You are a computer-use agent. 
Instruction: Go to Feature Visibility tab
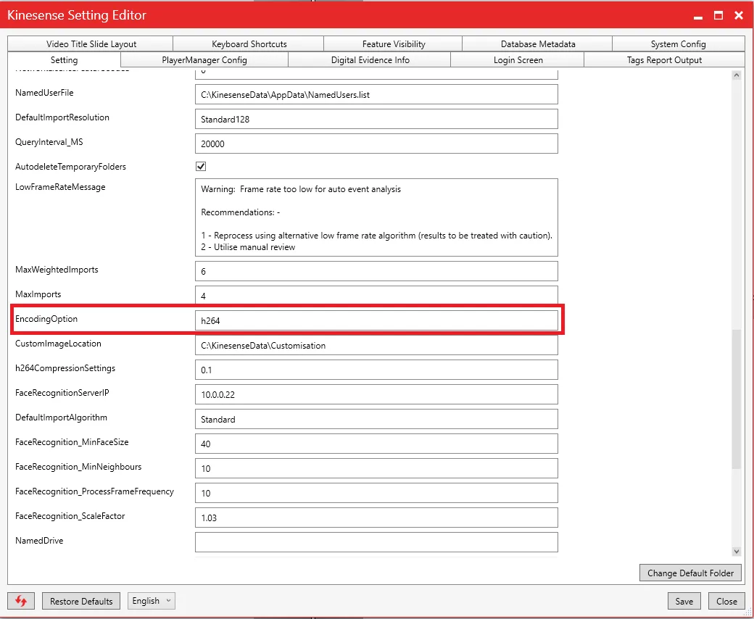pos(394,43)
